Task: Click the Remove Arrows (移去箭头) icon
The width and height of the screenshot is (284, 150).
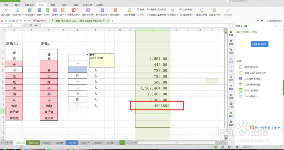Action: click(x=172, y=10)
